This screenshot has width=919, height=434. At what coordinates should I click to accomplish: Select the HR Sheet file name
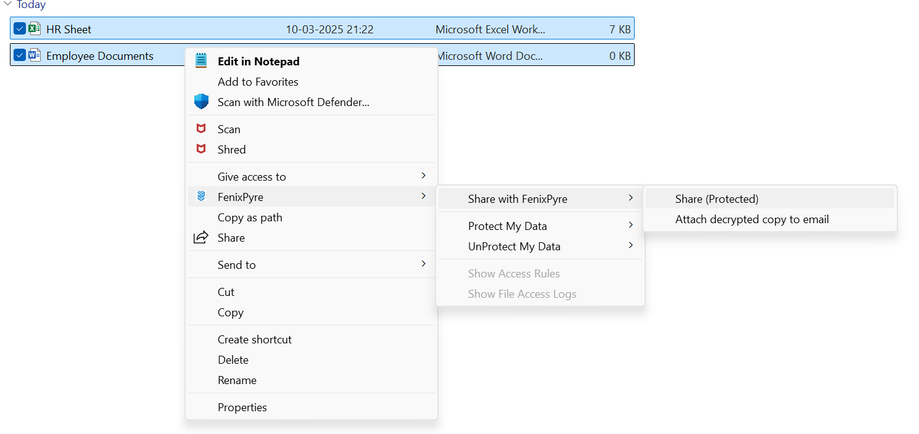point(69,29)
